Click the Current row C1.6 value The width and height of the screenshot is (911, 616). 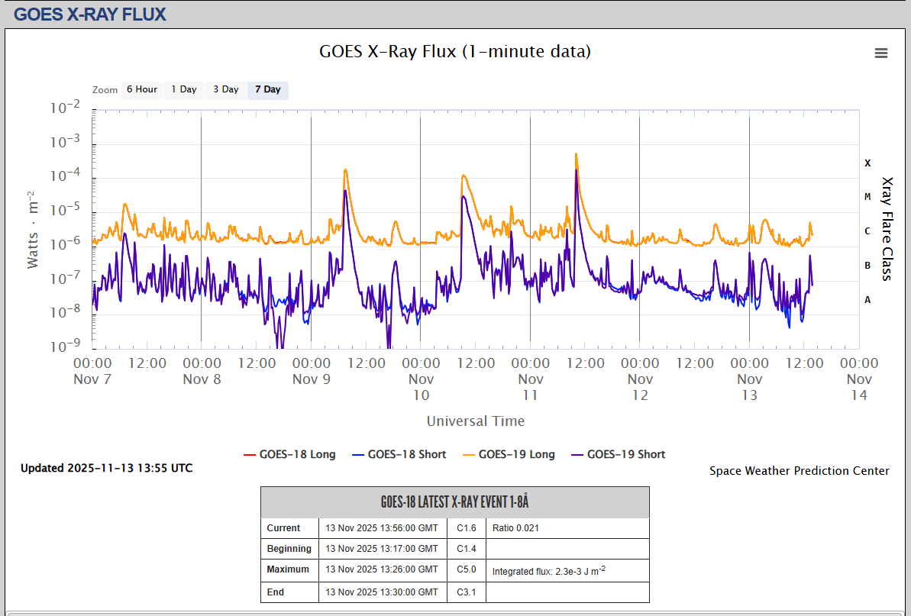click(467, 528)
